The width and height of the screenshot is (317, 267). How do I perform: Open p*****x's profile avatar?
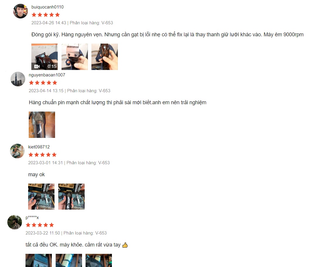click(15, 222)
